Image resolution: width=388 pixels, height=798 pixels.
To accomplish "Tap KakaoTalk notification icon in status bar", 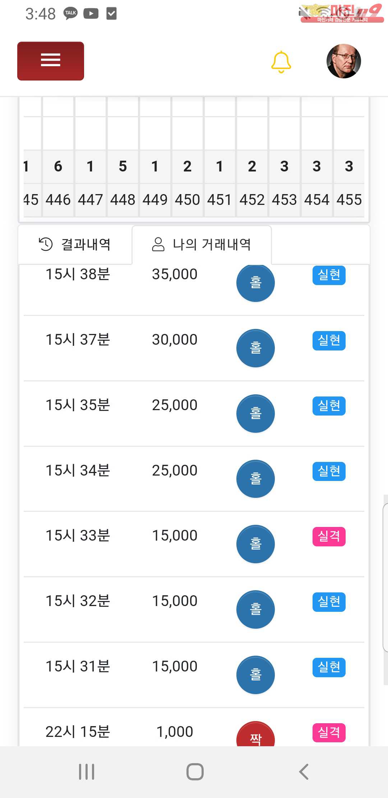I will coord(70,14).
